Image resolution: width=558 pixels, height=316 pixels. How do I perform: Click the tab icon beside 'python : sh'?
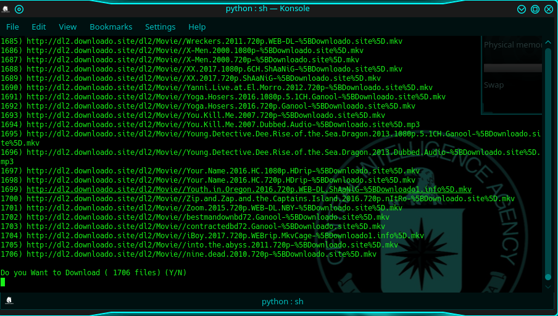pos(9,301)
